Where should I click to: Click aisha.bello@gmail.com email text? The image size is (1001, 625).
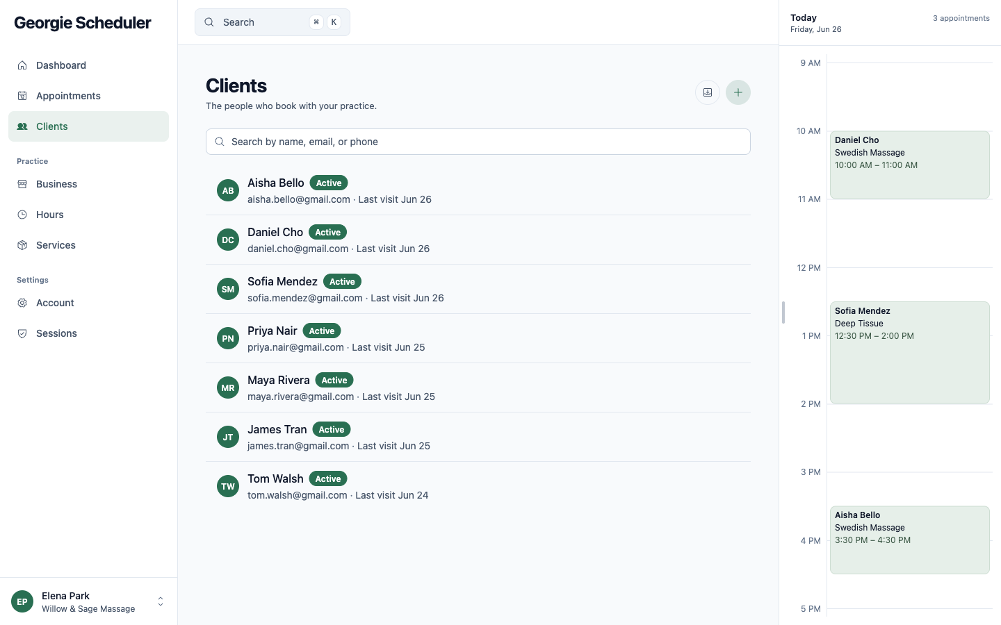coord(299,199)
